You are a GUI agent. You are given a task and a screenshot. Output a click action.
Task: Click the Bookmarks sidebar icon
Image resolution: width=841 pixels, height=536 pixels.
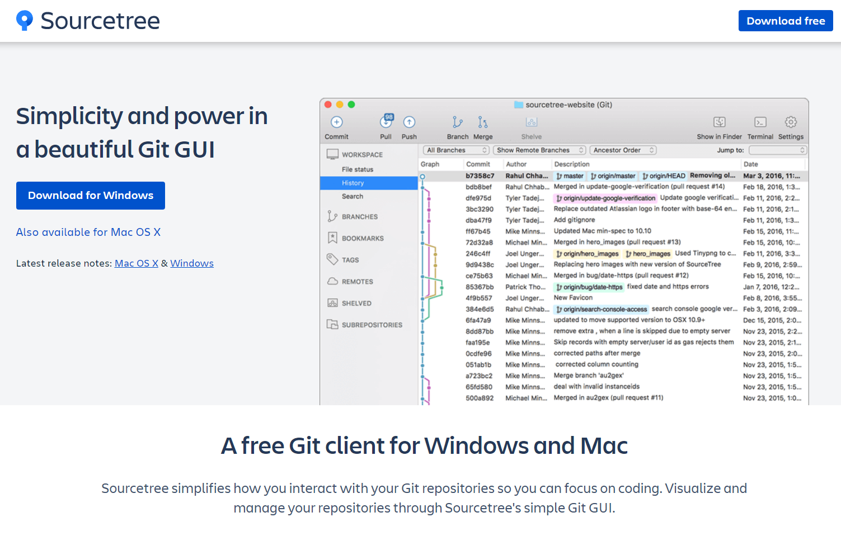pos(332,238)
